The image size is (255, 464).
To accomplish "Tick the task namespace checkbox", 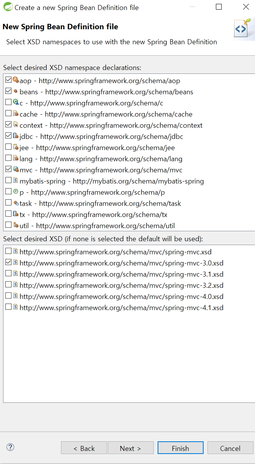I will 8,203.
